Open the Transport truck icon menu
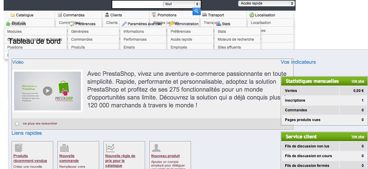368x169 pixels. pos(205,15)
